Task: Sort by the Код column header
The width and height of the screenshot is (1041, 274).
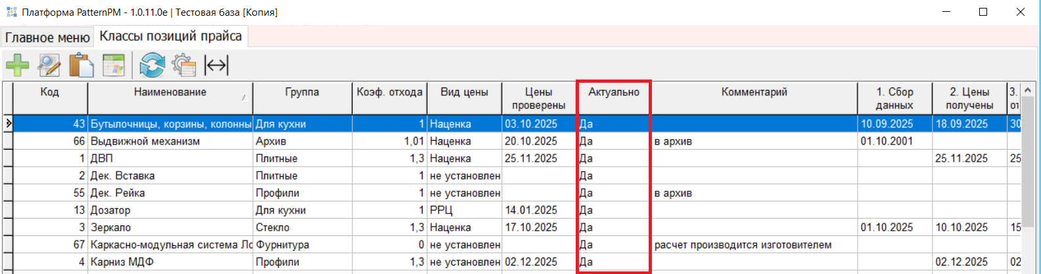Action: tap(49, 93)
